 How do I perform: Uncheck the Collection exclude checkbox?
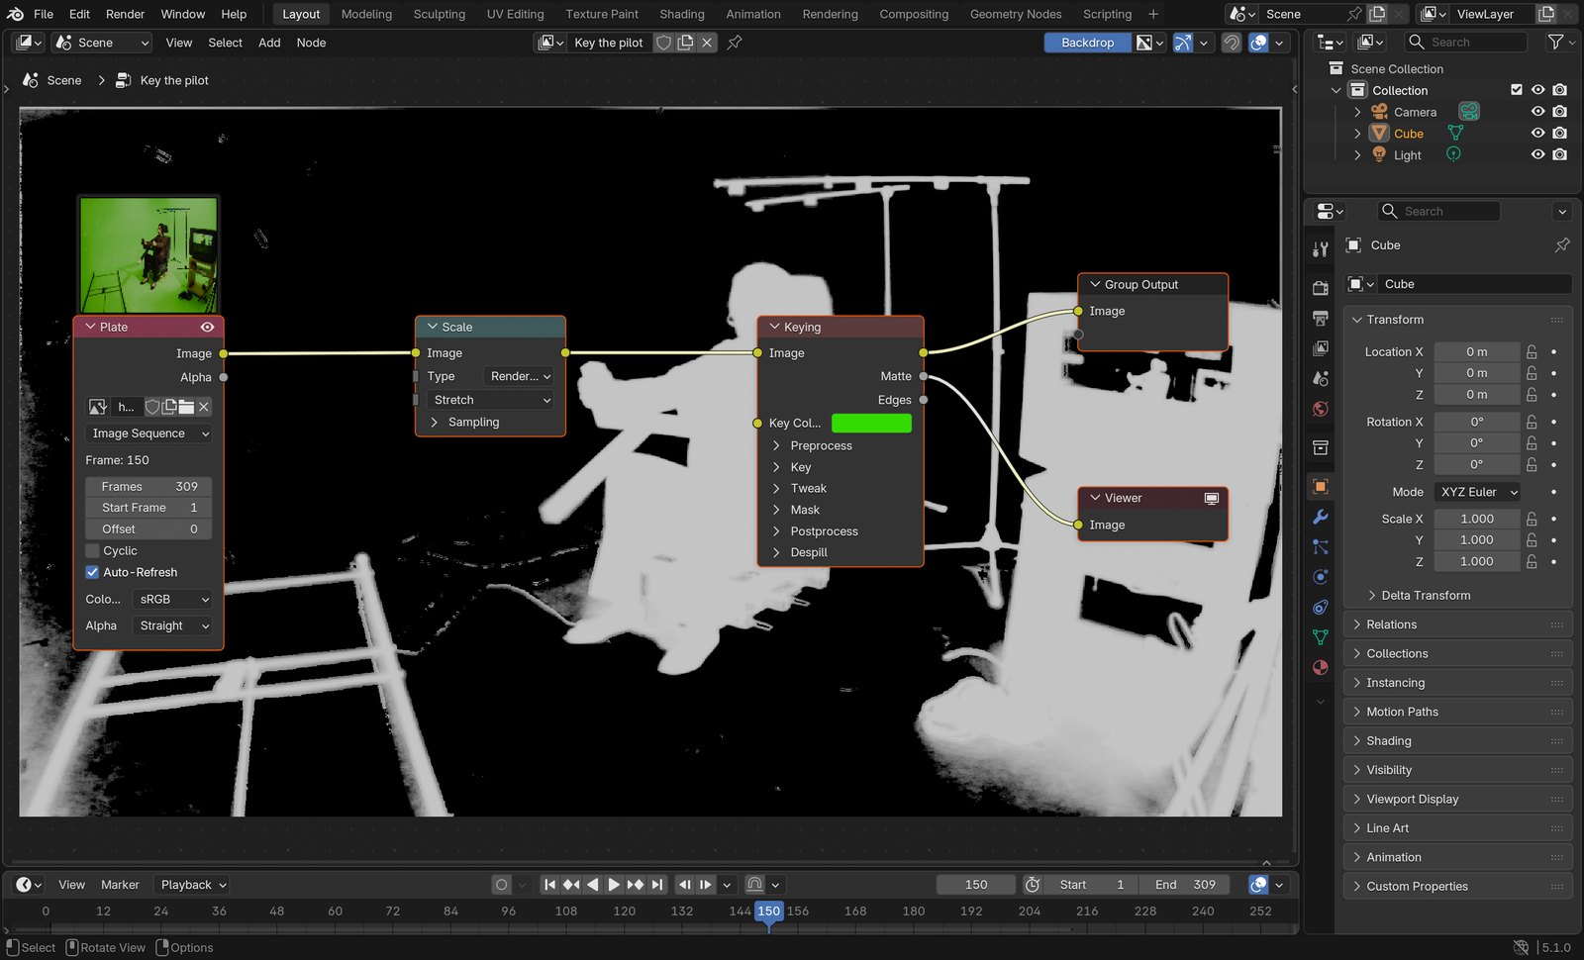(1517, 90)
